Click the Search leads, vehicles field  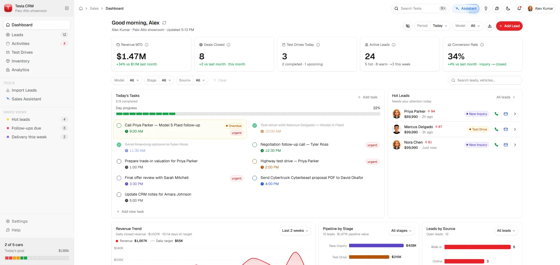(x=485, y=80)
